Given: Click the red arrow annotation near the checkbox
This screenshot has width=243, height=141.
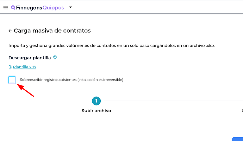Looking at the screenshot, I should pyautogui.click(x=26, y=90).
